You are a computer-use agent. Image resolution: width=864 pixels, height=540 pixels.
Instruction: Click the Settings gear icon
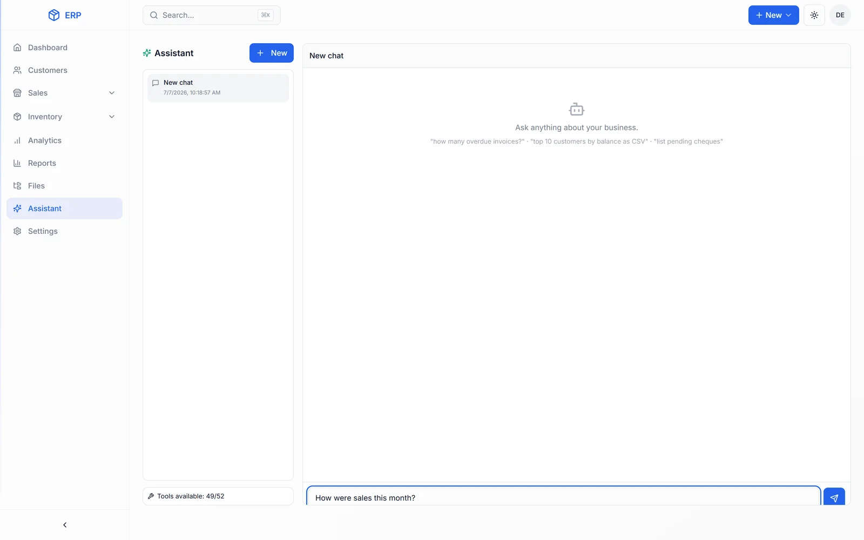coord(17,231)
